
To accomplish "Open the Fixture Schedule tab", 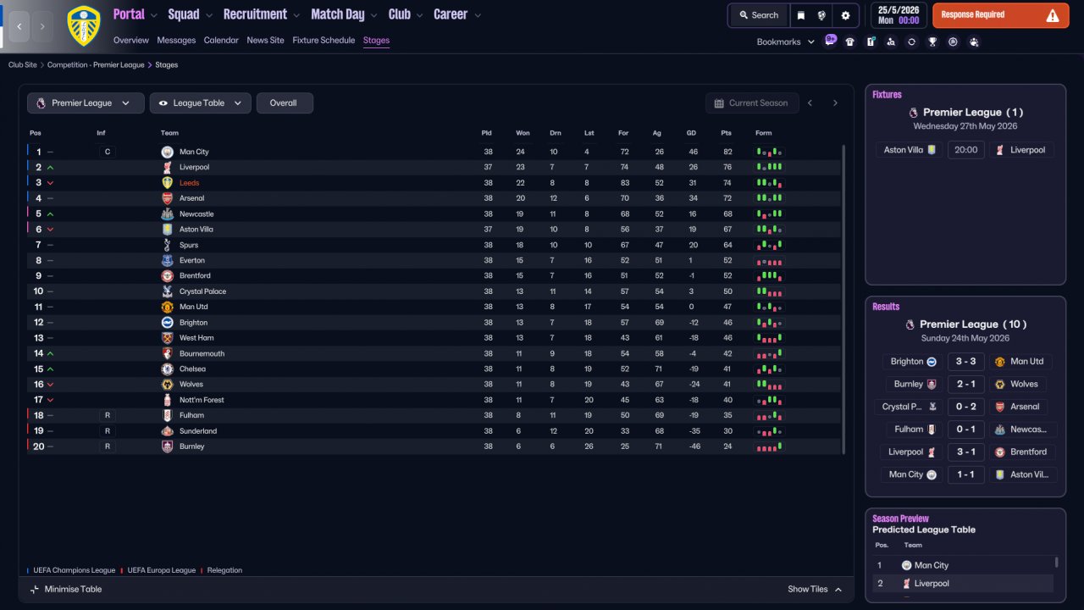I will [x=324, y=40].
